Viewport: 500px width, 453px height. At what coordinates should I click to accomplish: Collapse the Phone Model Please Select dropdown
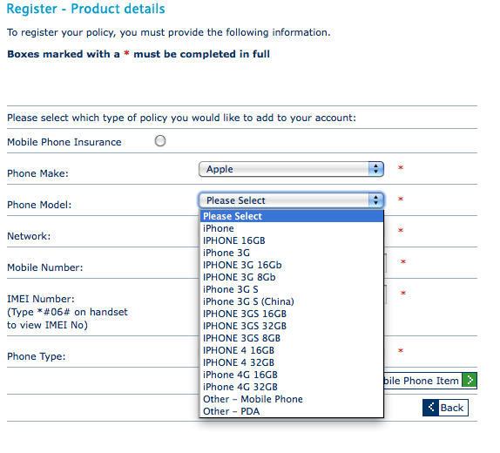click(291, 200)
